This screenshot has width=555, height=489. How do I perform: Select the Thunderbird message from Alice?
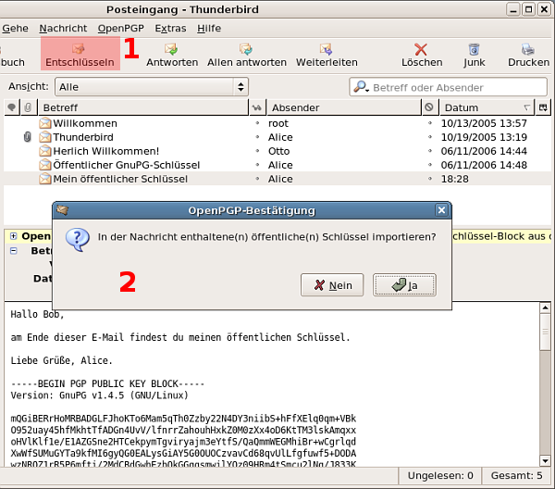click(277, 137)
